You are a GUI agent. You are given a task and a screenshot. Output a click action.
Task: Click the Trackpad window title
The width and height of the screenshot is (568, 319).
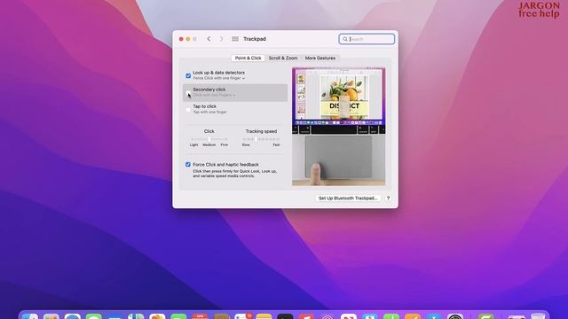coord(255,39)
